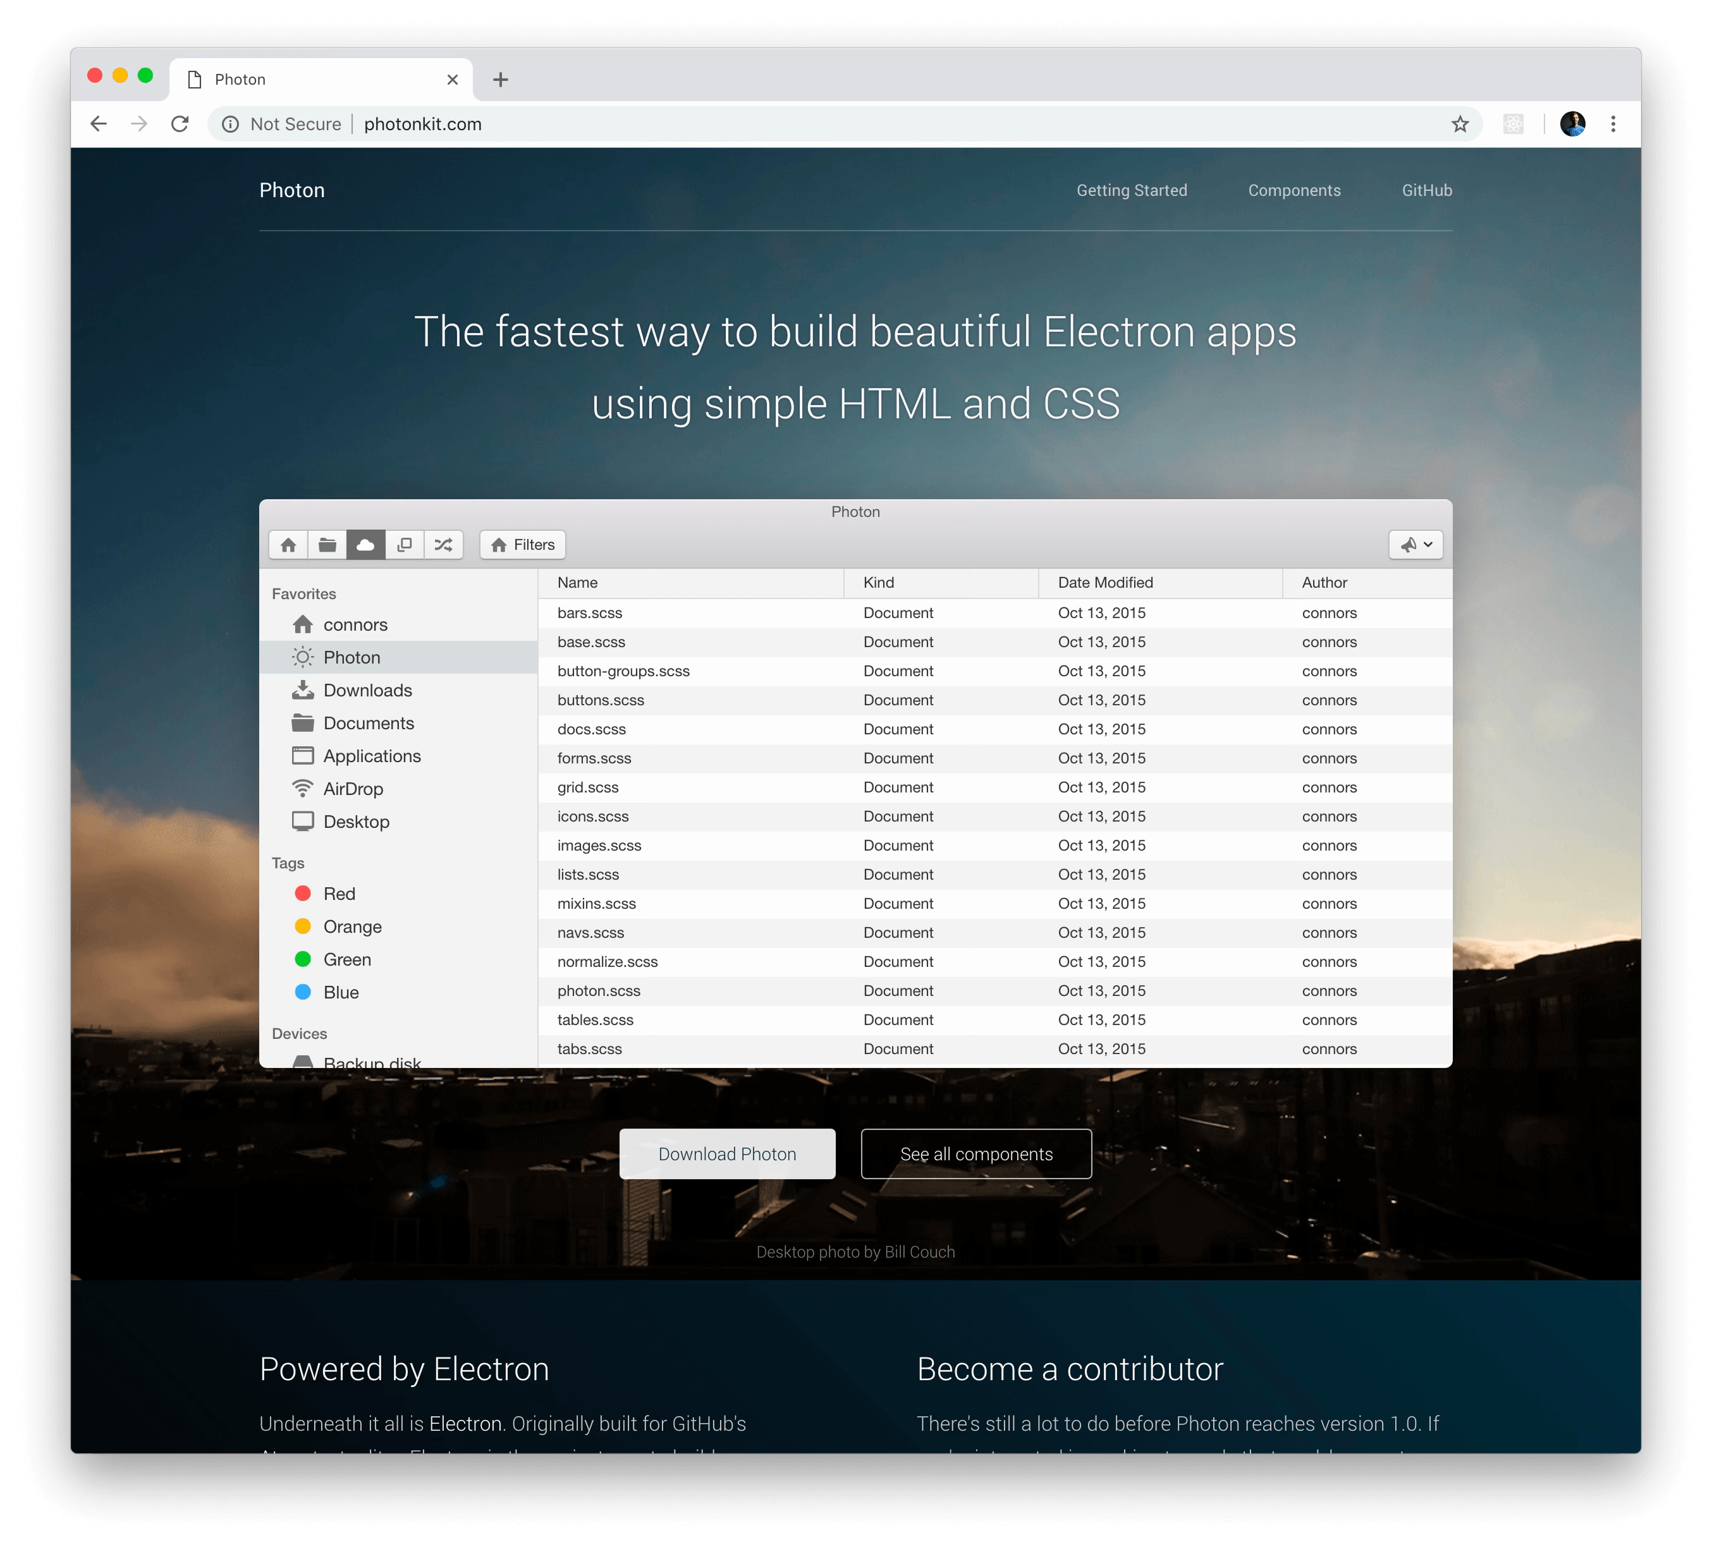The height and width of the screenshot is (1547, 1712).
Task: Open Downloads in Favorites sidebar
Action: 367,690
